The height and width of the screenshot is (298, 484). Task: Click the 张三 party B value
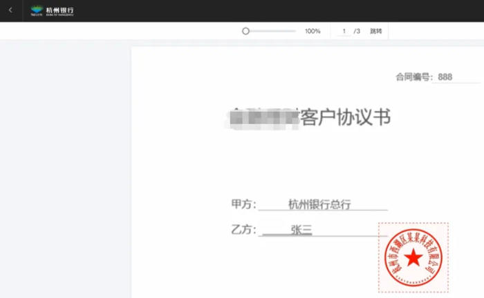pyautogui.click(x=301, y=230)
